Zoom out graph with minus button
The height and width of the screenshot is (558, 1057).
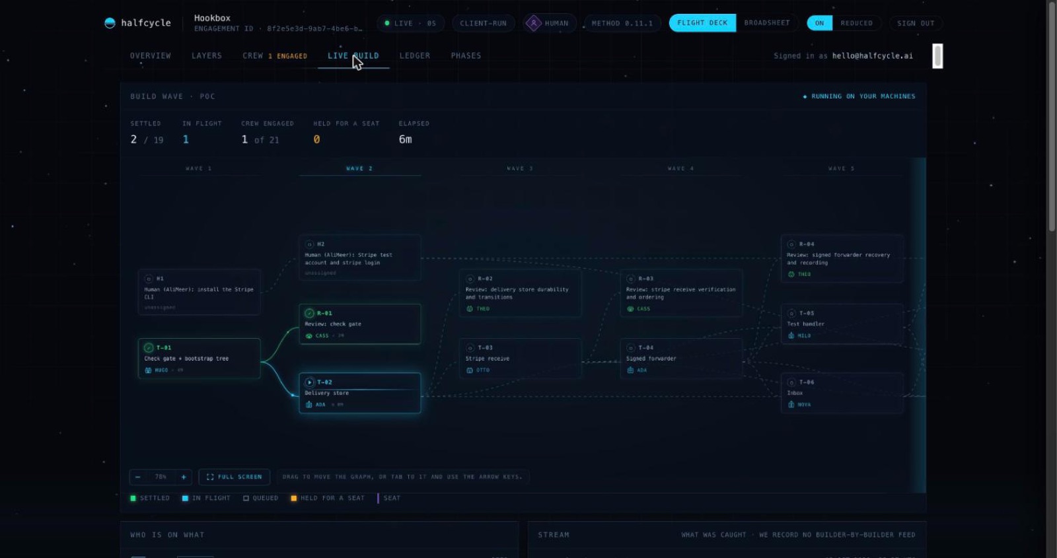pos(137,477)
